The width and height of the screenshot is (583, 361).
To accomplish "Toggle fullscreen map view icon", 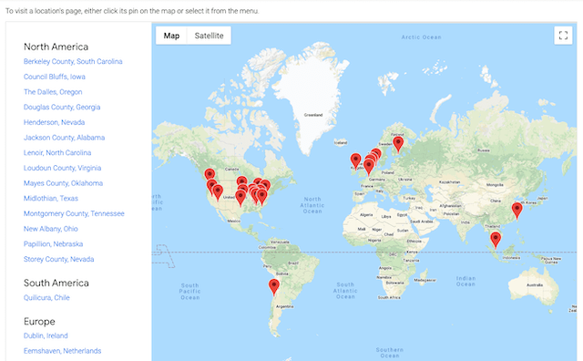I will tap(563, 36).
